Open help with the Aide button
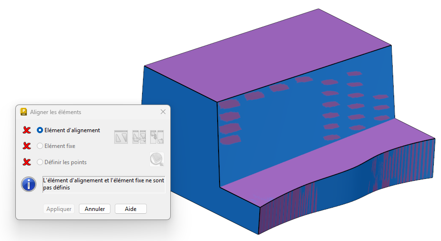441x241 pixels. (131, 209)
